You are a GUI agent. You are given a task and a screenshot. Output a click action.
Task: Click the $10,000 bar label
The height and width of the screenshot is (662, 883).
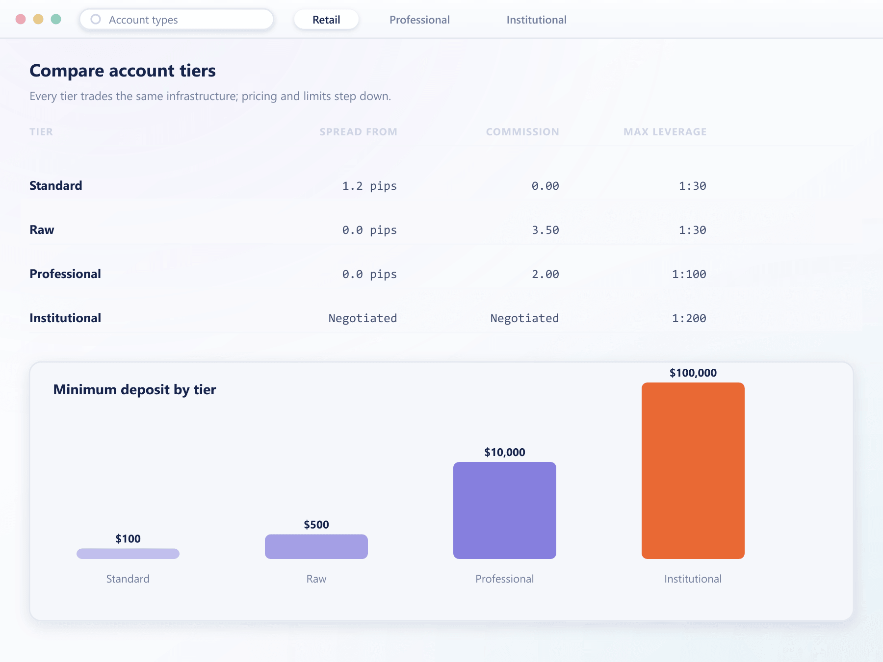505,452
